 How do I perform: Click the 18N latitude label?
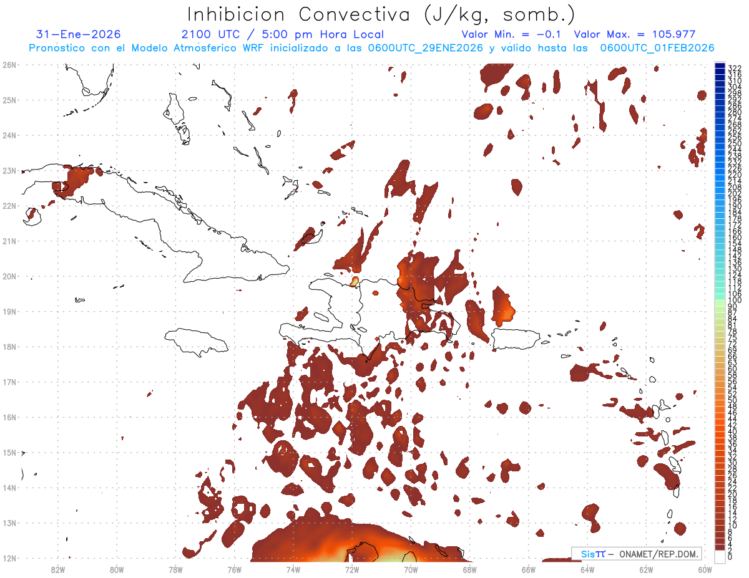(x=9, y=347)
